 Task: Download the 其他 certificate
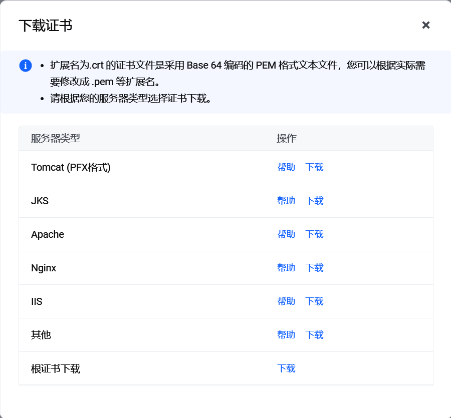coord(314,335)
